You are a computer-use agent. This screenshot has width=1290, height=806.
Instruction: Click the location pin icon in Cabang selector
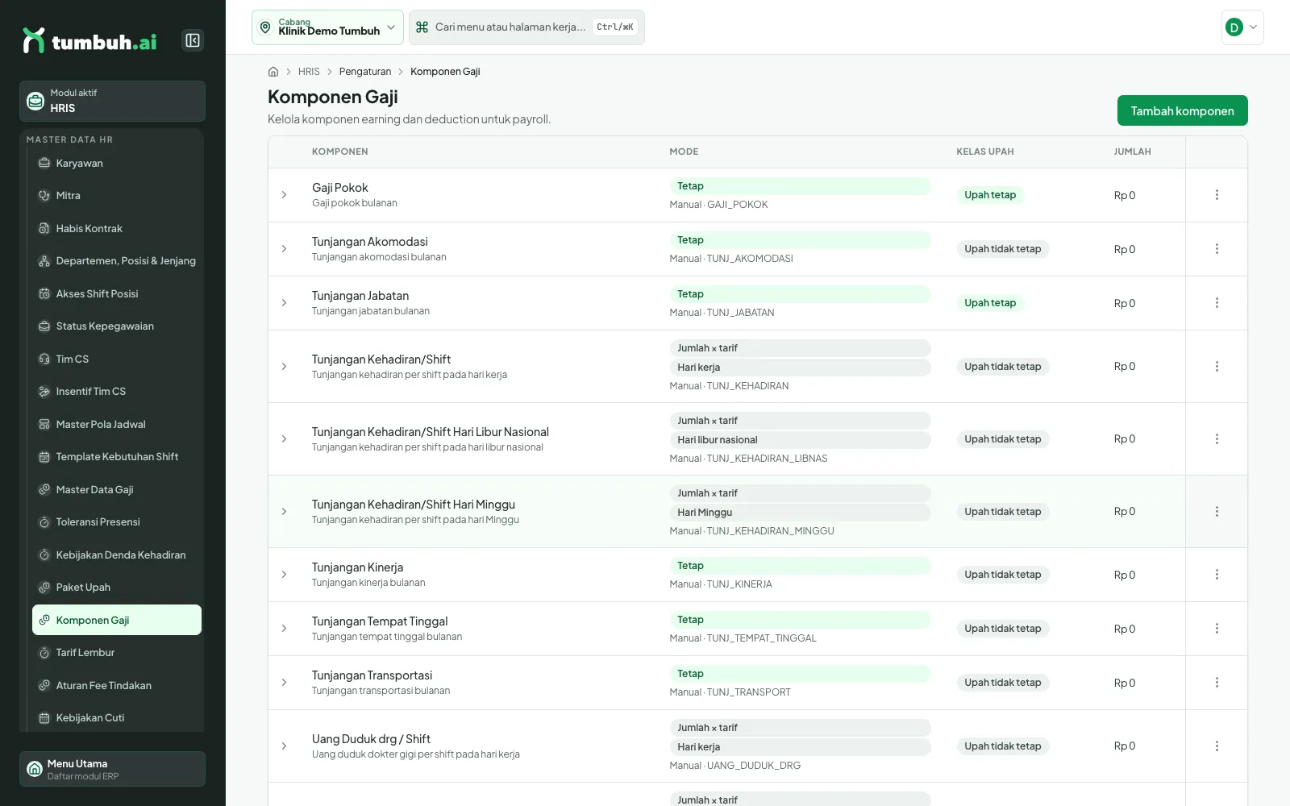[265, 27]
